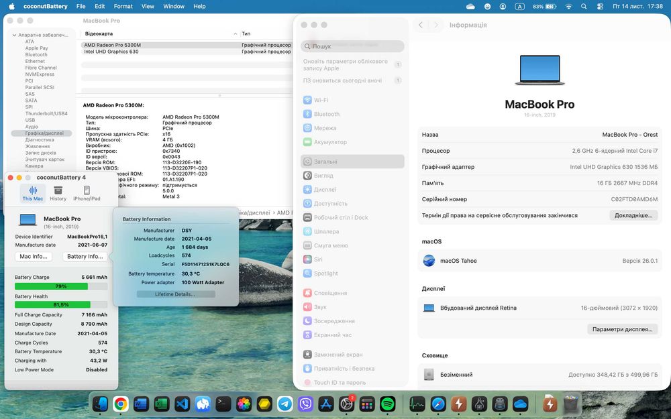Open the Siri settings icon
The image size is (671, 419).
click(307, 259)
